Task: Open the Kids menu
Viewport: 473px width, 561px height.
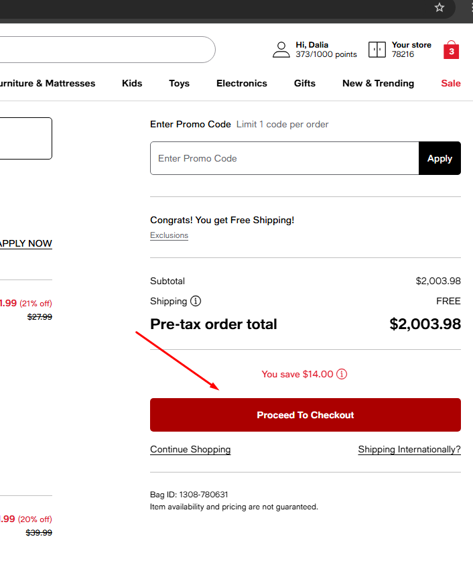Action: 132,83
